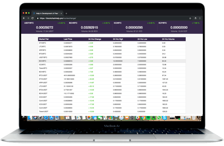Image resolution: width=224 pixels, height=146 pixels.
Task: Open the ICO/BTC ticker card
Action: click(134, 27)
